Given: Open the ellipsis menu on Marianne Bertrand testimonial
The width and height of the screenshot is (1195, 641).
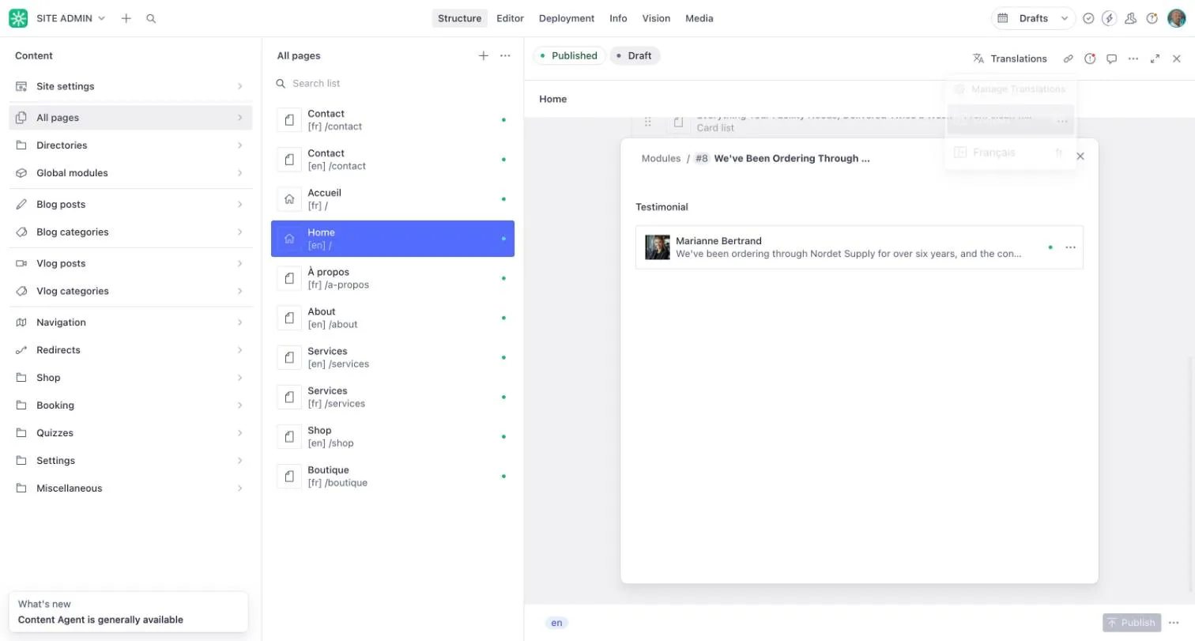Looking at the screenshot, I should tap(1070, 247).
